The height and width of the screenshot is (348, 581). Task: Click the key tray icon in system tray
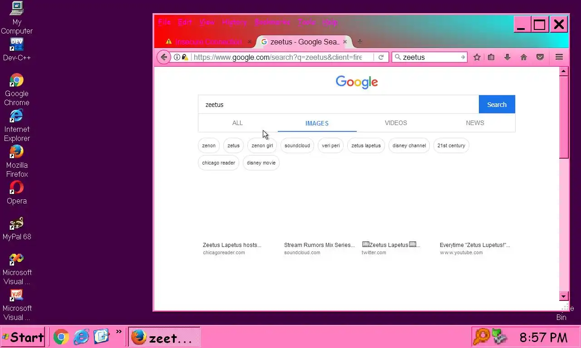[x=481, y=337]
